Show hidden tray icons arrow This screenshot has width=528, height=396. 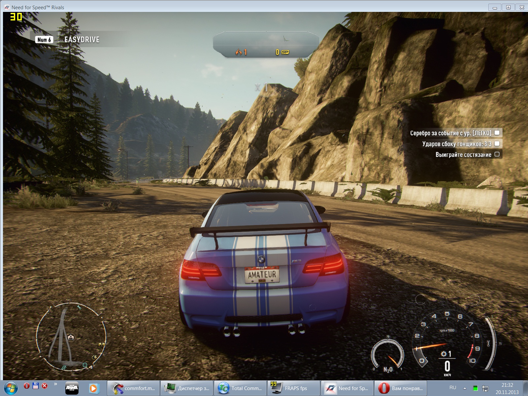(465, 388)
